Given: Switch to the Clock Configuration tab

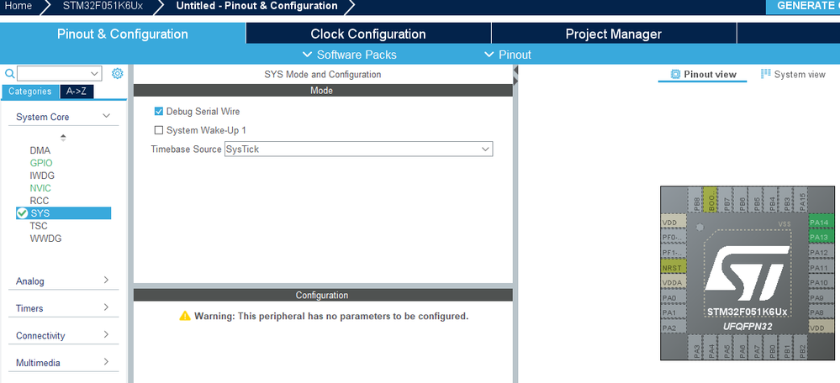Looking at the screenshot, I should coord(368,34).
